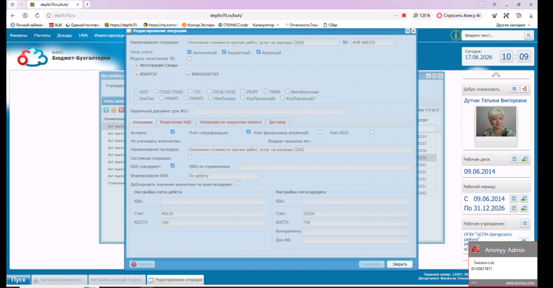Switch to the 'Договор' tab
The width and height of the screenshot is (553, 288).
pos(277,122)
